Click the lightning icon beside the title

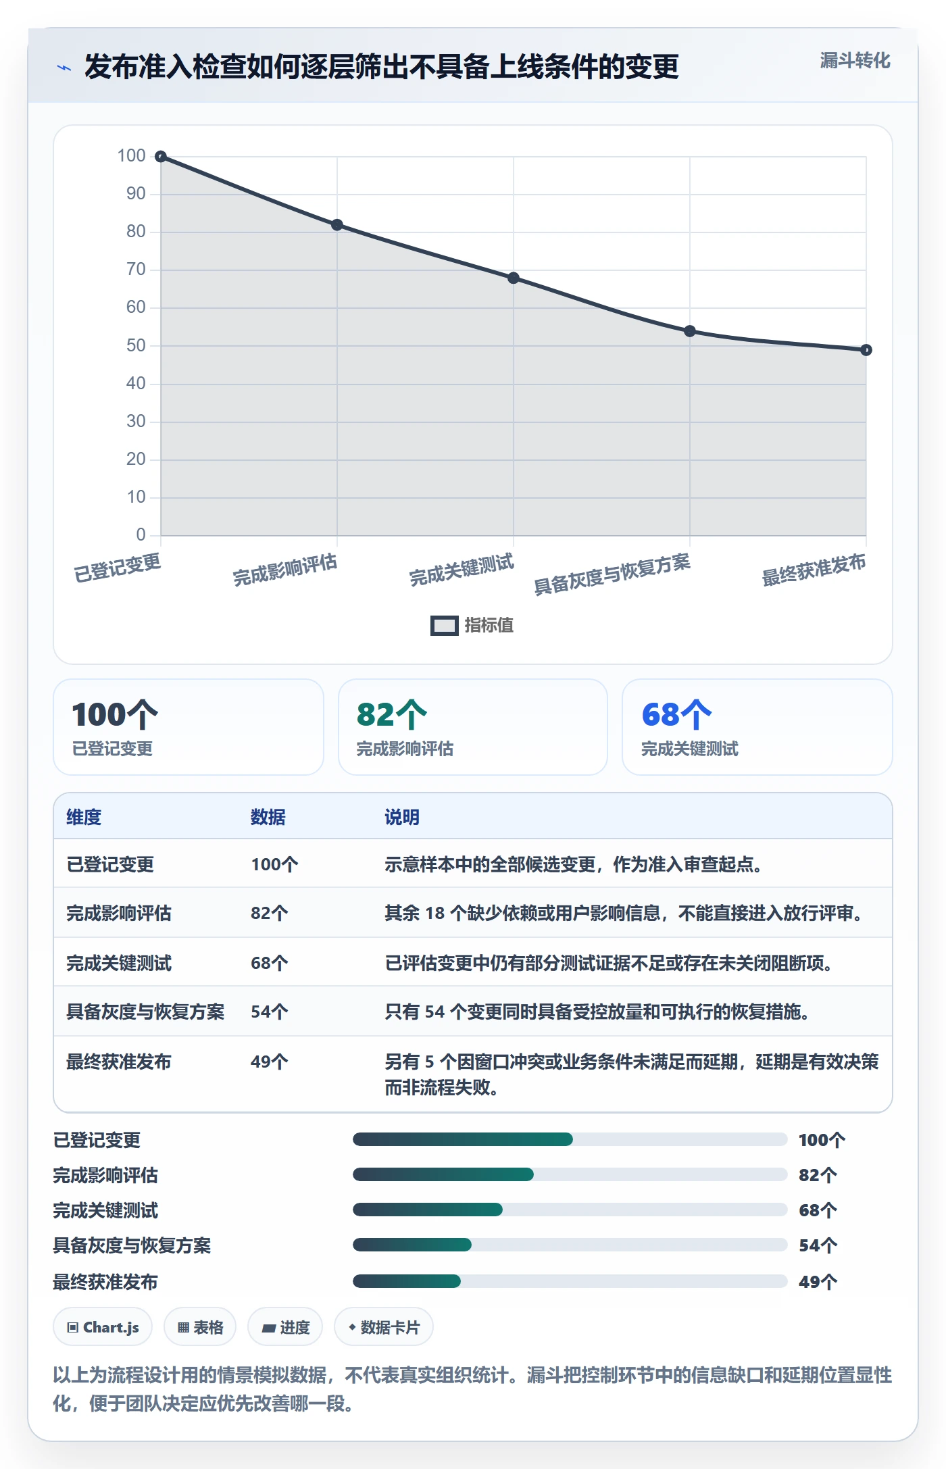coord(64,68)
